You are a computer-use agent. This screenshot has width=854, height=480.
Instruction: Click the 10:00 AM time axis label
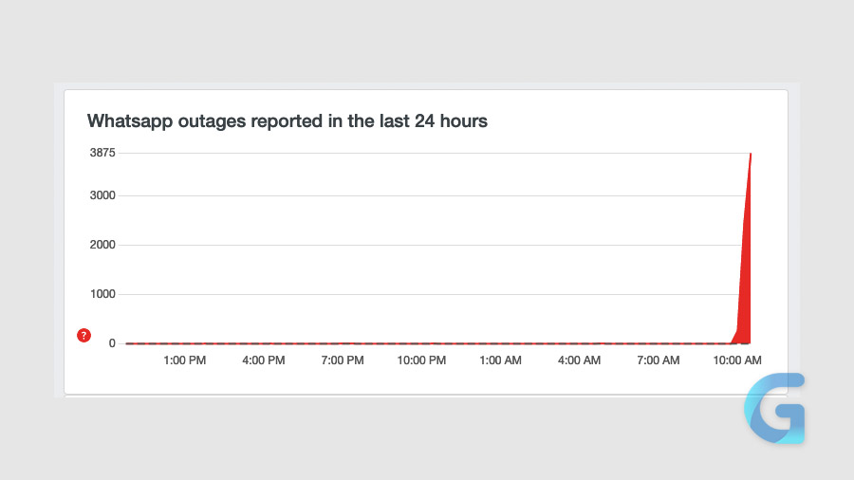pos(737,360)
